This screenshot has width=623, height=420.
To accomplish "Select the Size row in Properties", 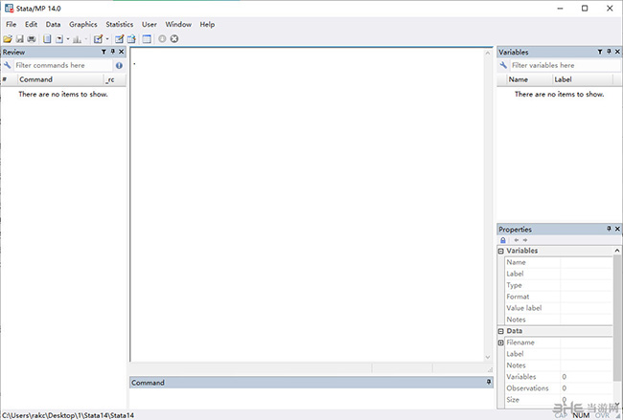I will tap(558, 400).
